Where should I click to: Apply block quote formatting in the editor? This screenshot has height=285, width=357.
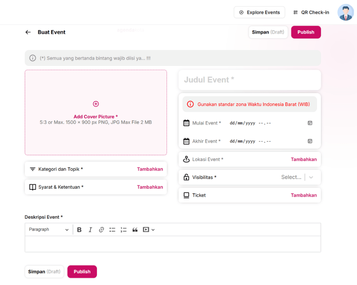pyautogui.click(x=135, y=230)
